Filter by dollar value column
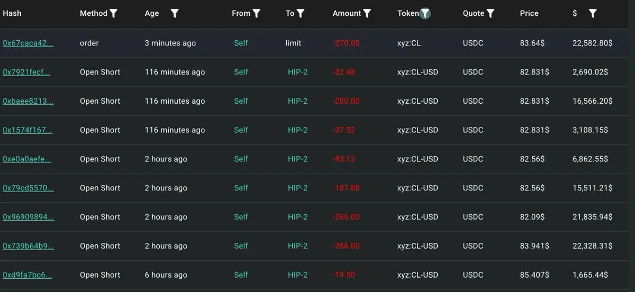The width and height of the screenshot is (635, 292). [593, 14]
